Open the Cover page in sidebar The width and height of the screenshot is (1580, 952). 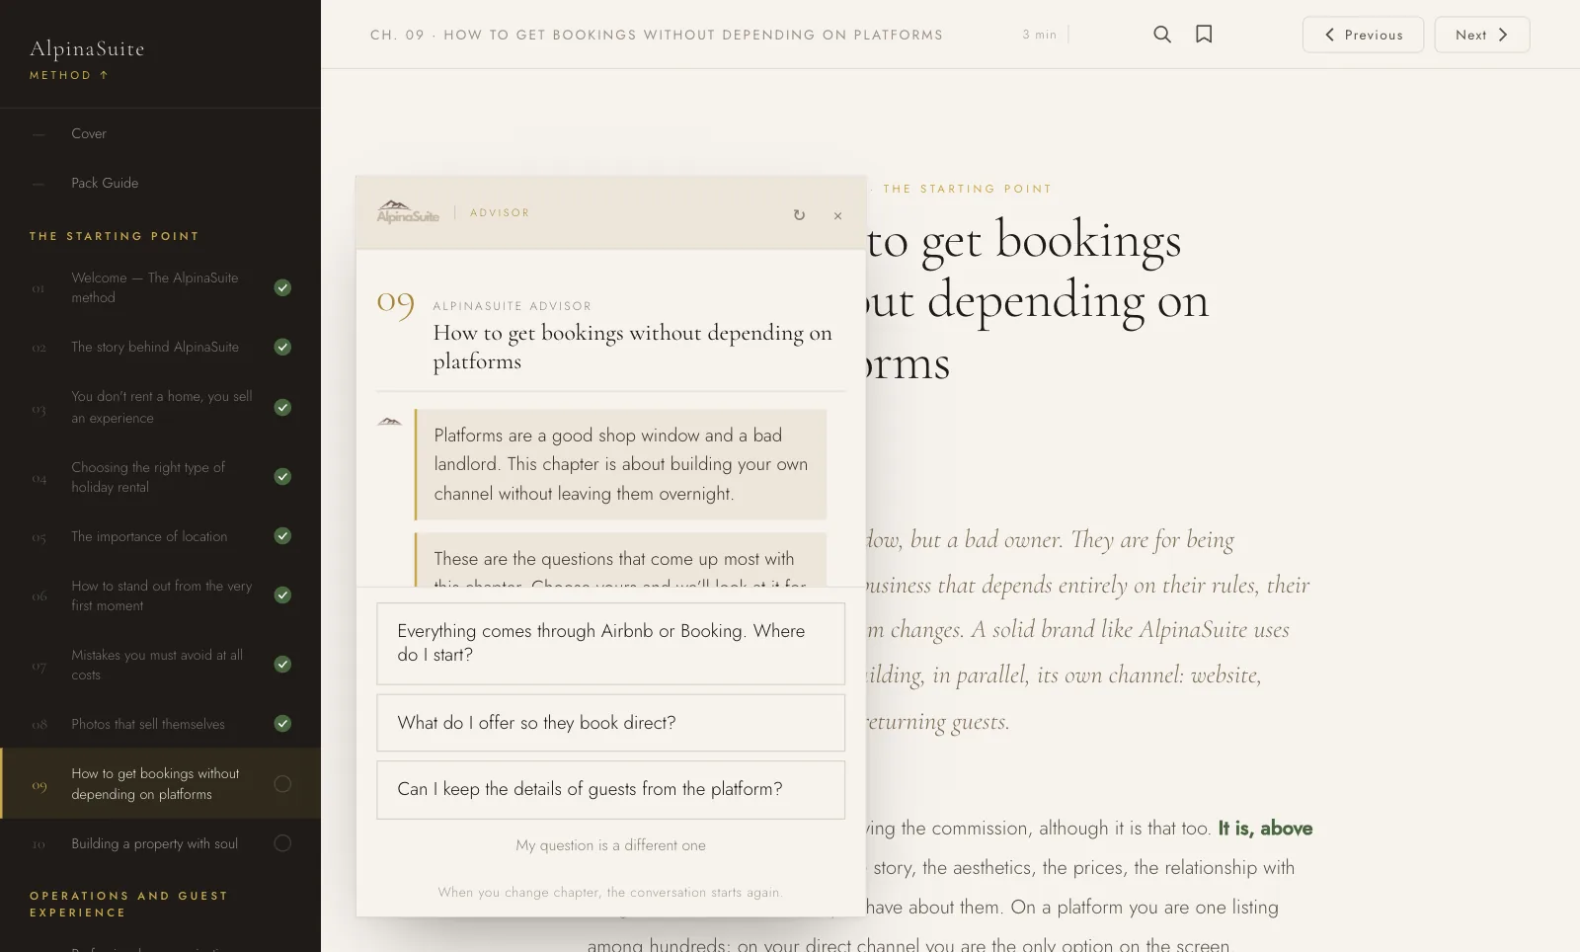[x=160, y=133]
